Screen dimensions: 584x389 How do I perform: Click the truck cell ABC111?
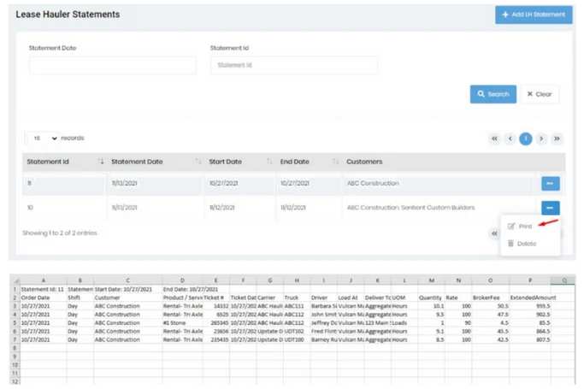297,306
